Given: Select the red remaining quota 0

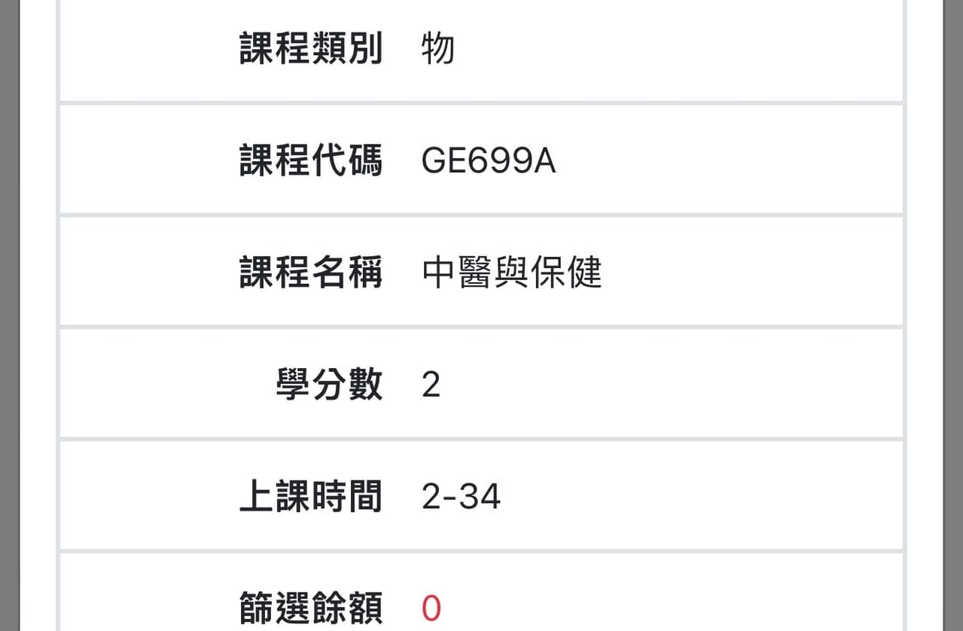Looking at the screenshot, I should pyautogui.click(x=431, y=608).
